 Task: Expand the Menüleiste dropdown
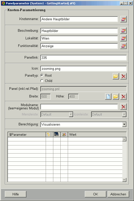click(x=71, y=114)
